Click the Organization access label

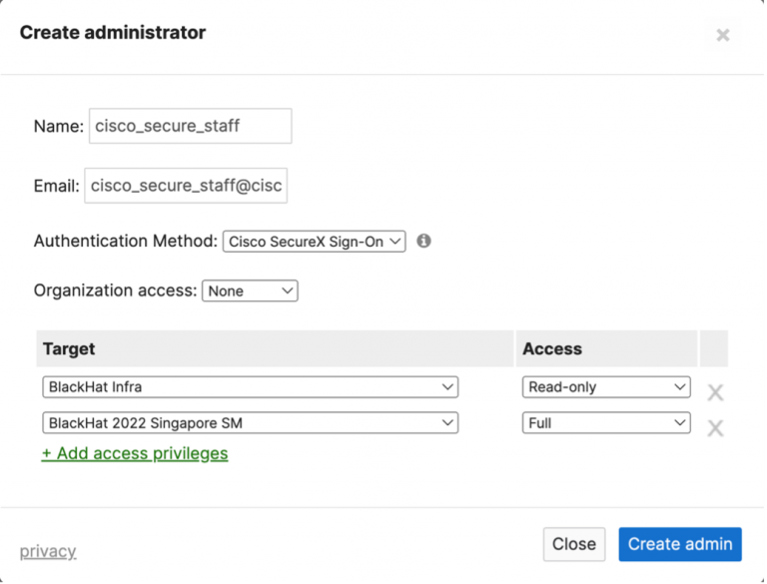[115, 291]
